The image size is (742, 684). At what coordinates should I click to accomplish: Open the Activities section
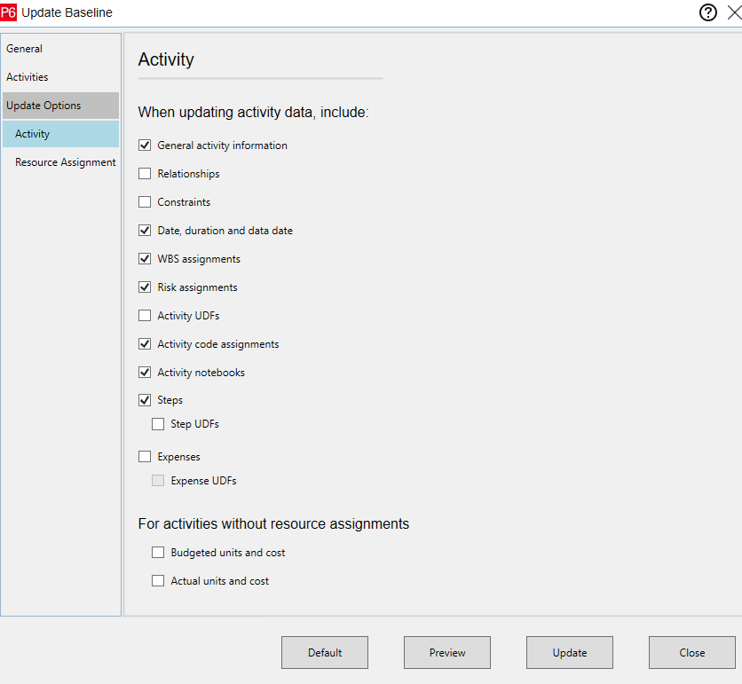click(27, 76)
